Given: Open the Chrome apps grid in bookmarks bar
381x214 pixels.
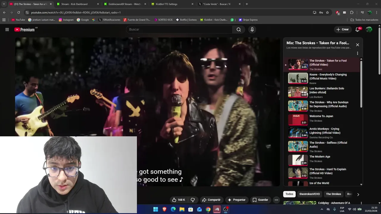Looking at the screenshot, I should pyautogui.click(x=4, y=20).
